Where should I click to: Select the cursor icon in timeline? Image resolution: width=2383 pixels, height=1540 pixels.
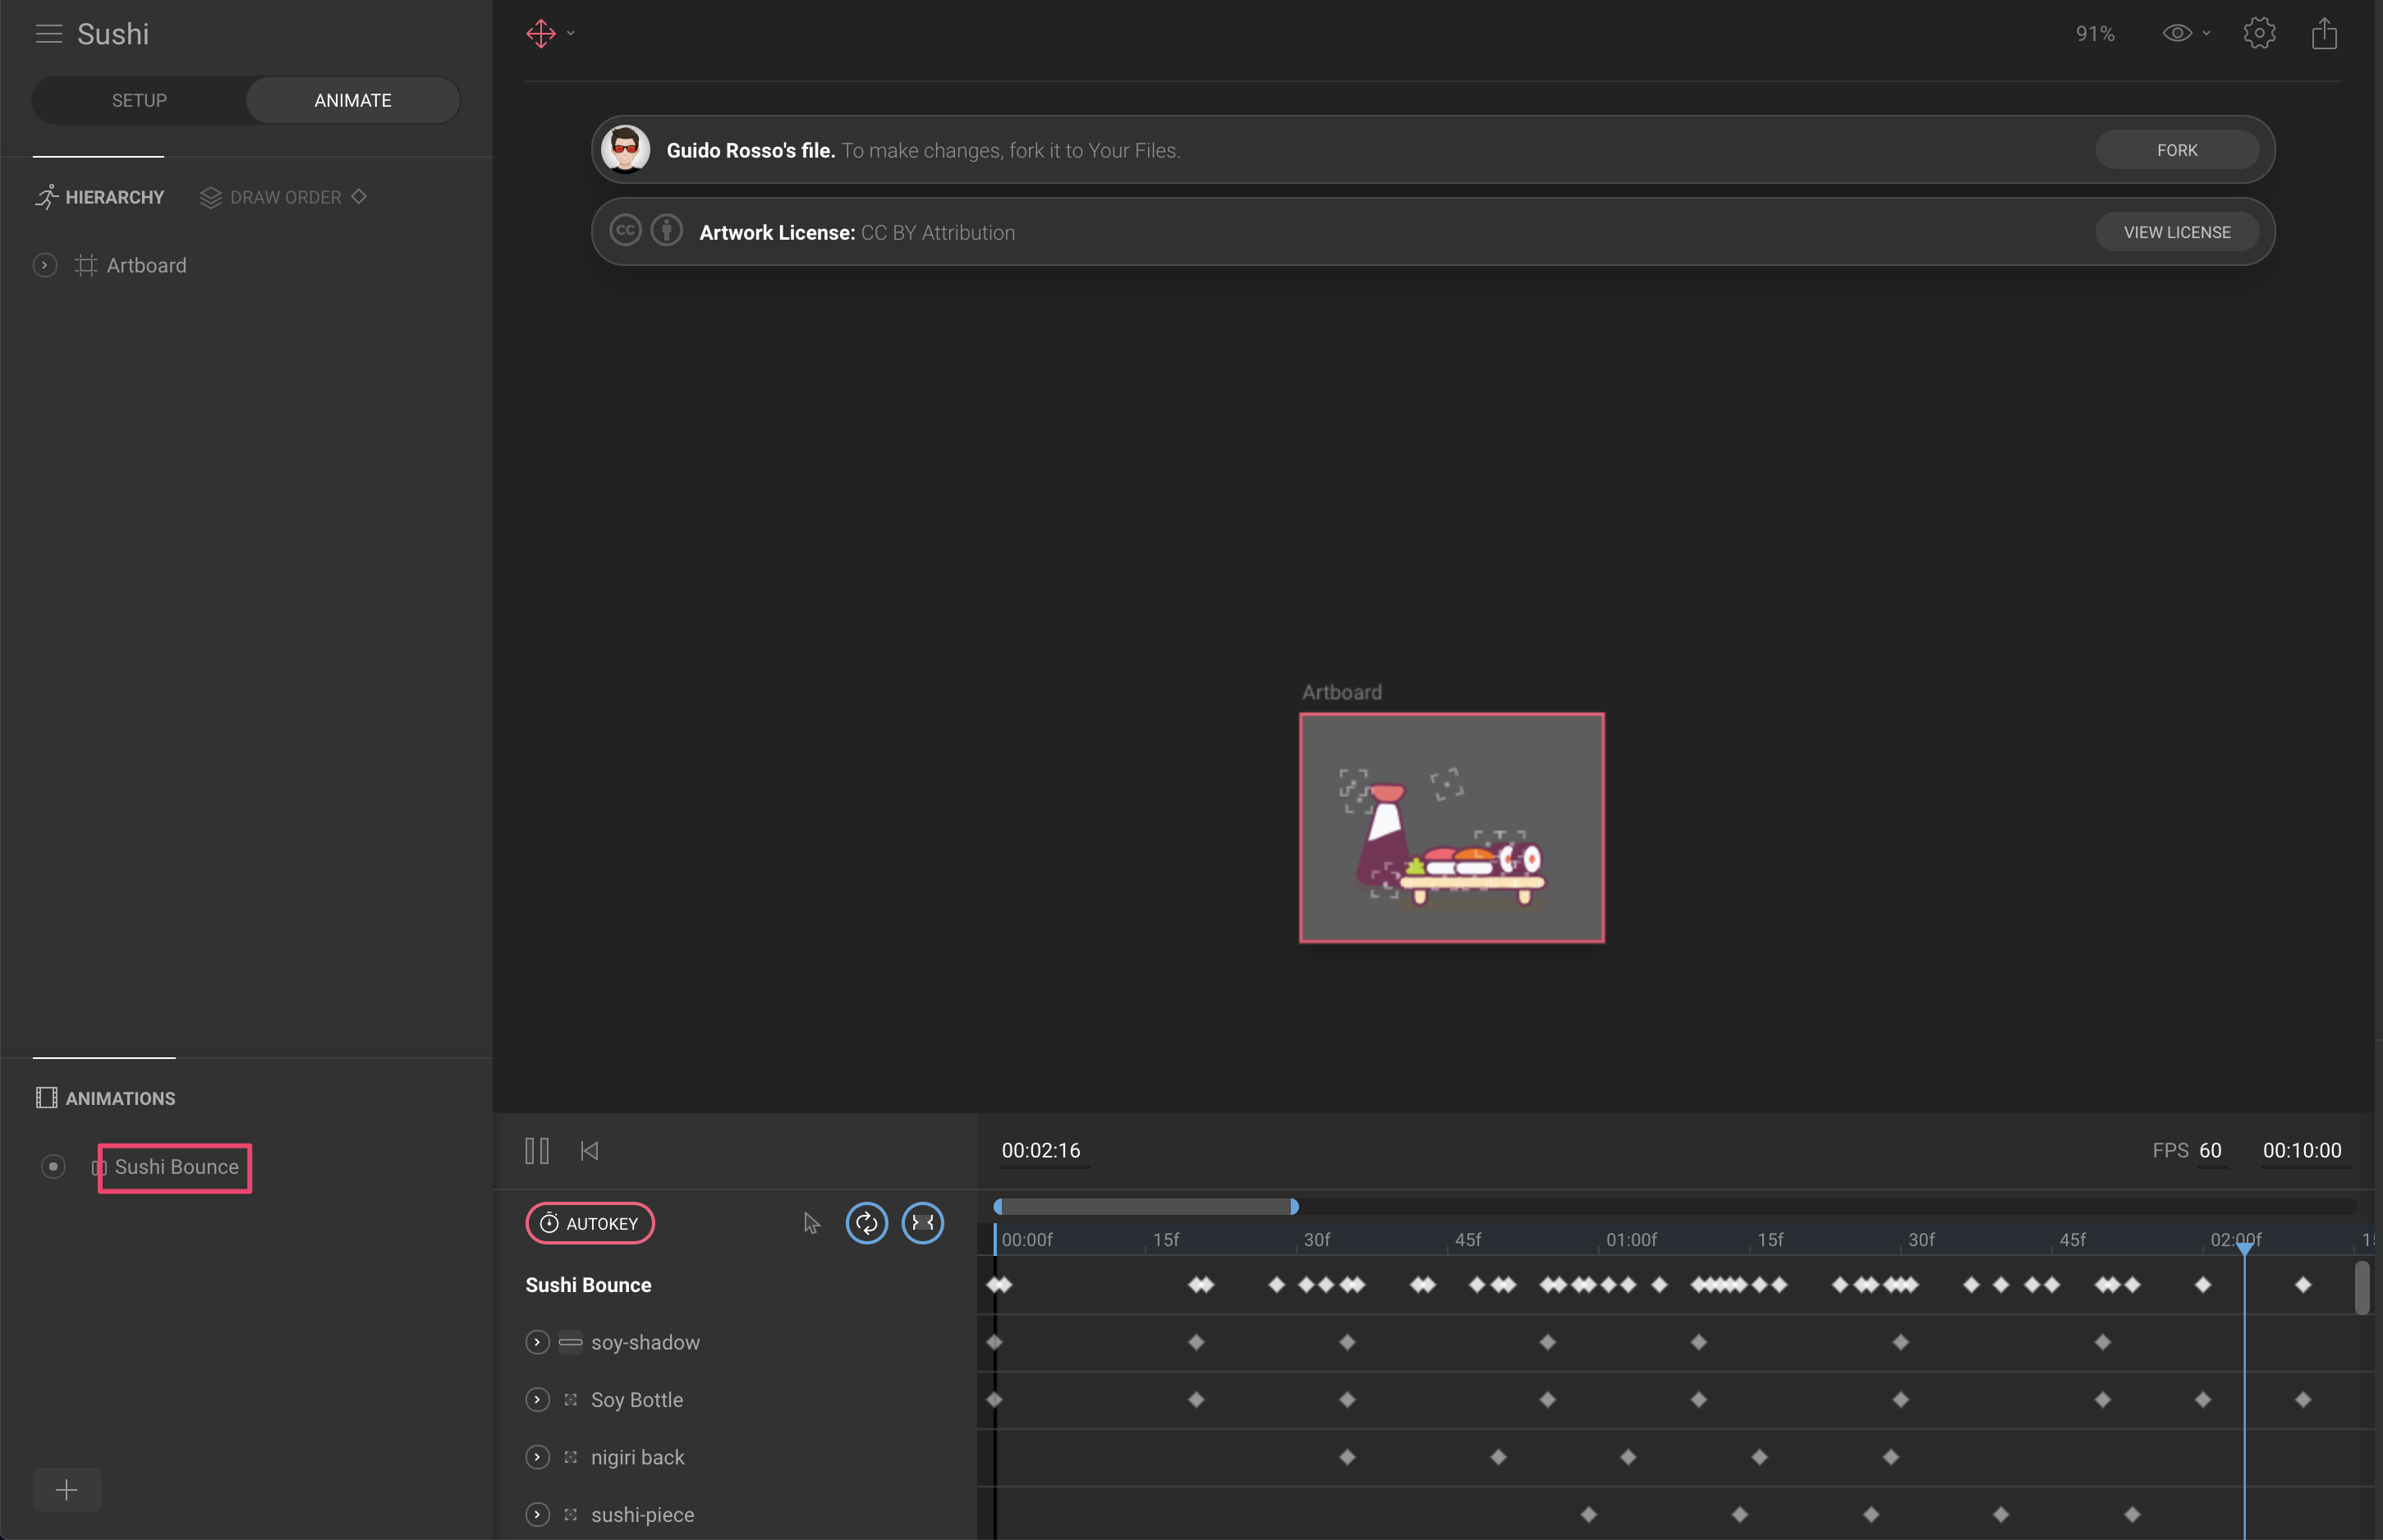[811, 1223]
